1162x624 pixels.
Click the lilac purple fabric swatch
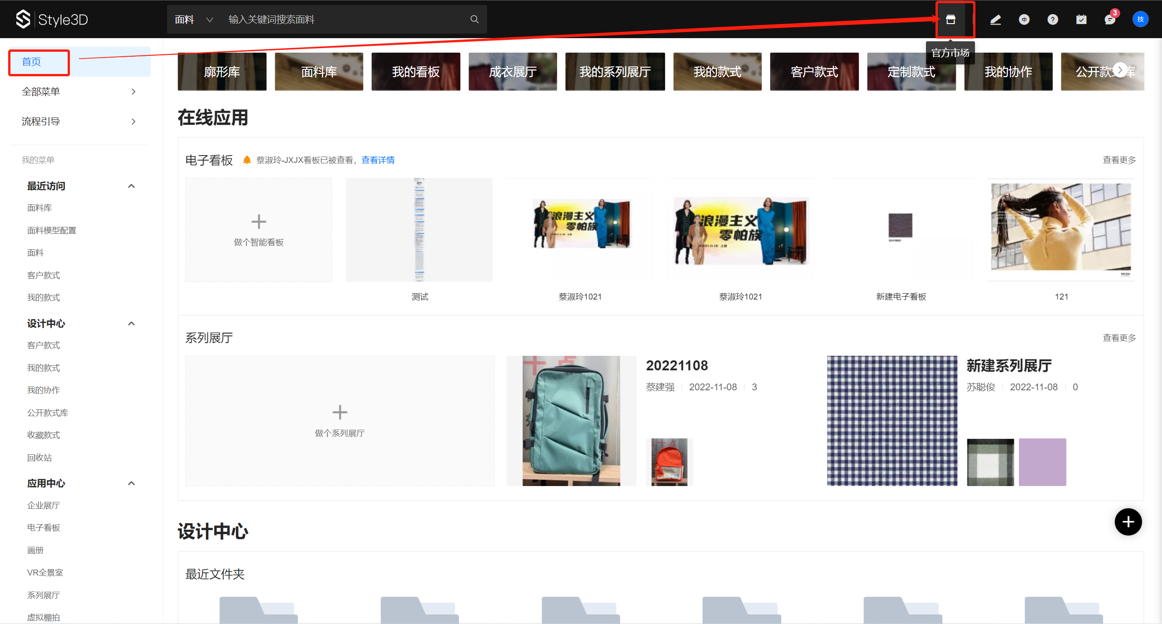(x=1042, y=462)
